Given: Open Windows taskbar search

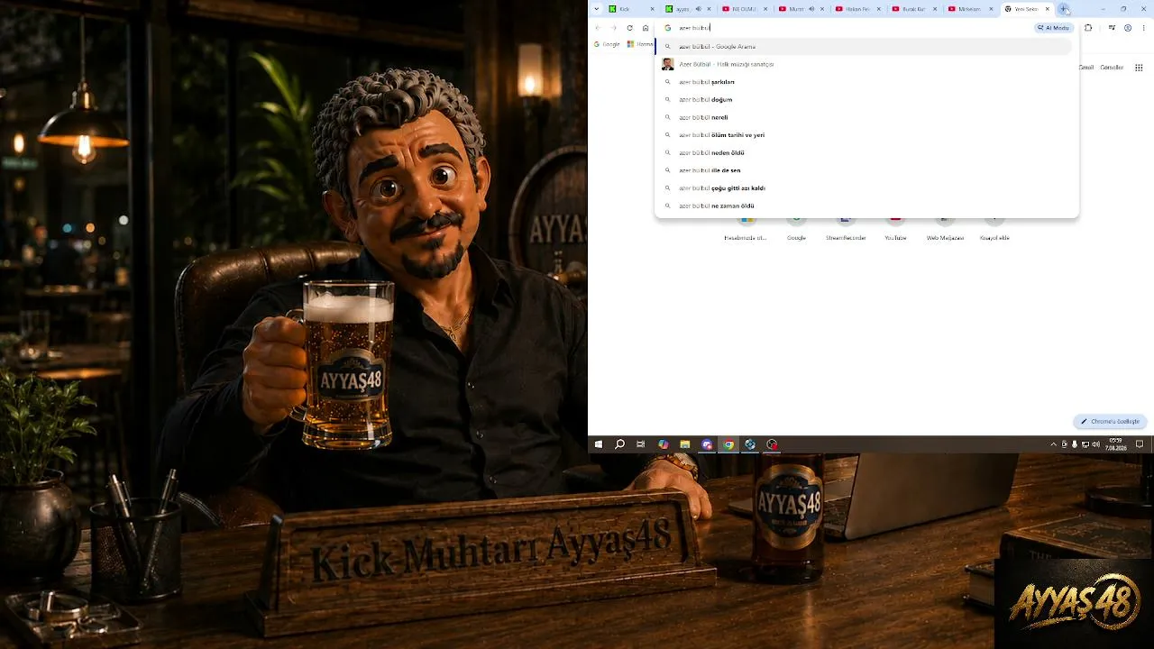Looking at the screenshot, I should (620, 444).
